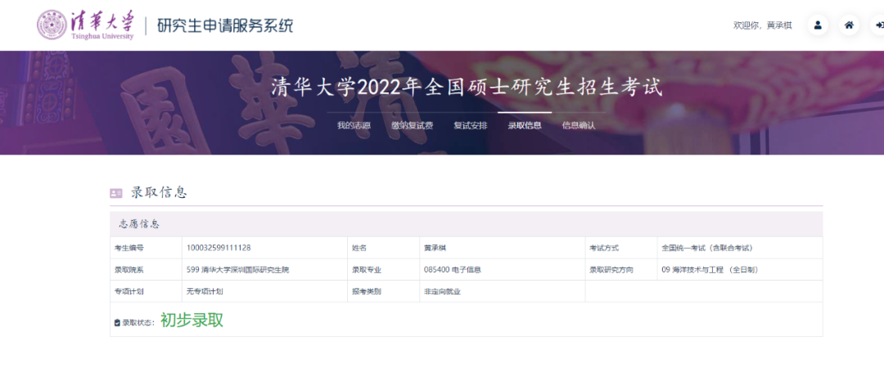The width and height of the screenshot is (884, 373).
Task: Click the 报考类别 label cell
Action: pyautogui.click(x=383, y=291)
